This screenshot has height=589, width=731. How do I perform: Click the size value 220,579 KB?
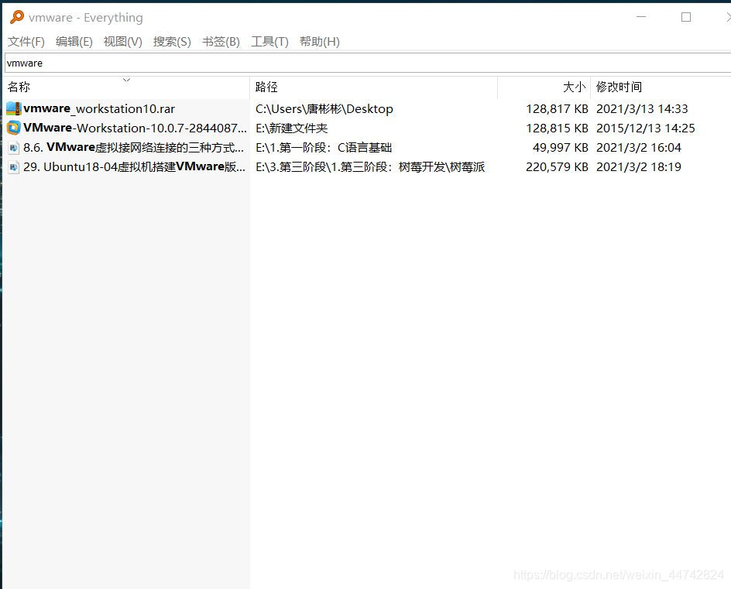pos(557,167)
